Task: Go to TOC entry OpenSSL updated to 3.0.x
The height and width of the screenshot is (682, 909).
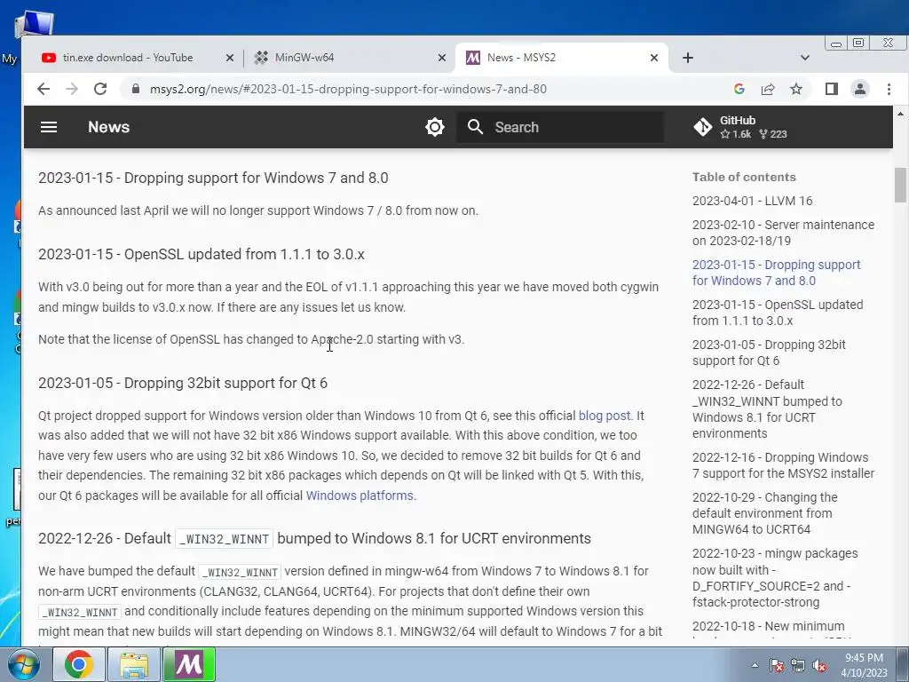Action: [x=778, y=313]
